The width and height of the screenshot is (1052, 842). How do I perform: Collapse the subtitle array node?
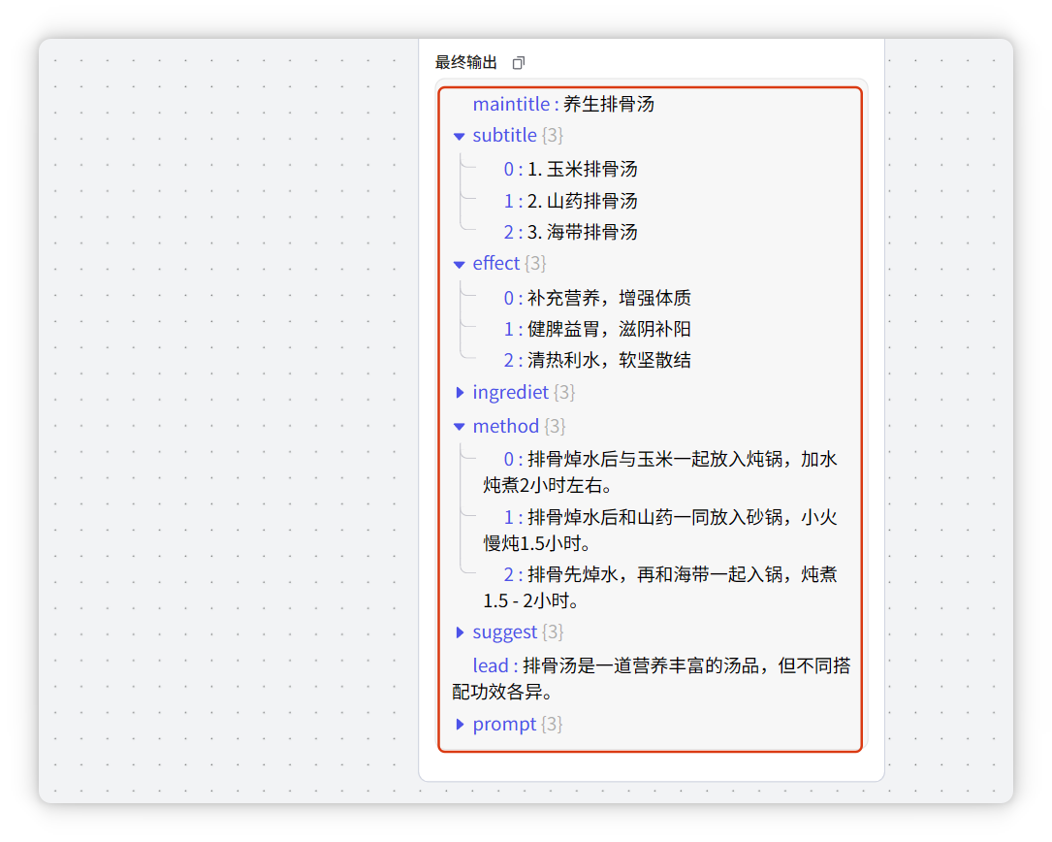(460, 136)
